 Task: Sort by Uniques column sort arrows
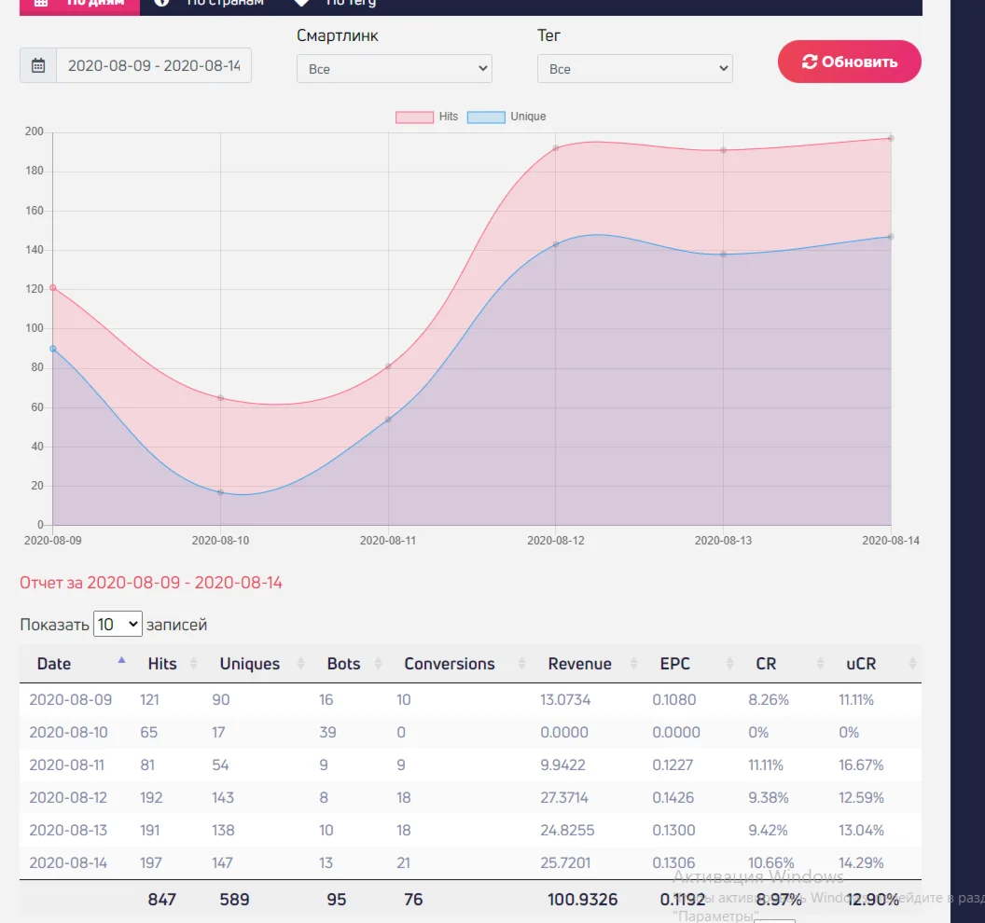301,664
